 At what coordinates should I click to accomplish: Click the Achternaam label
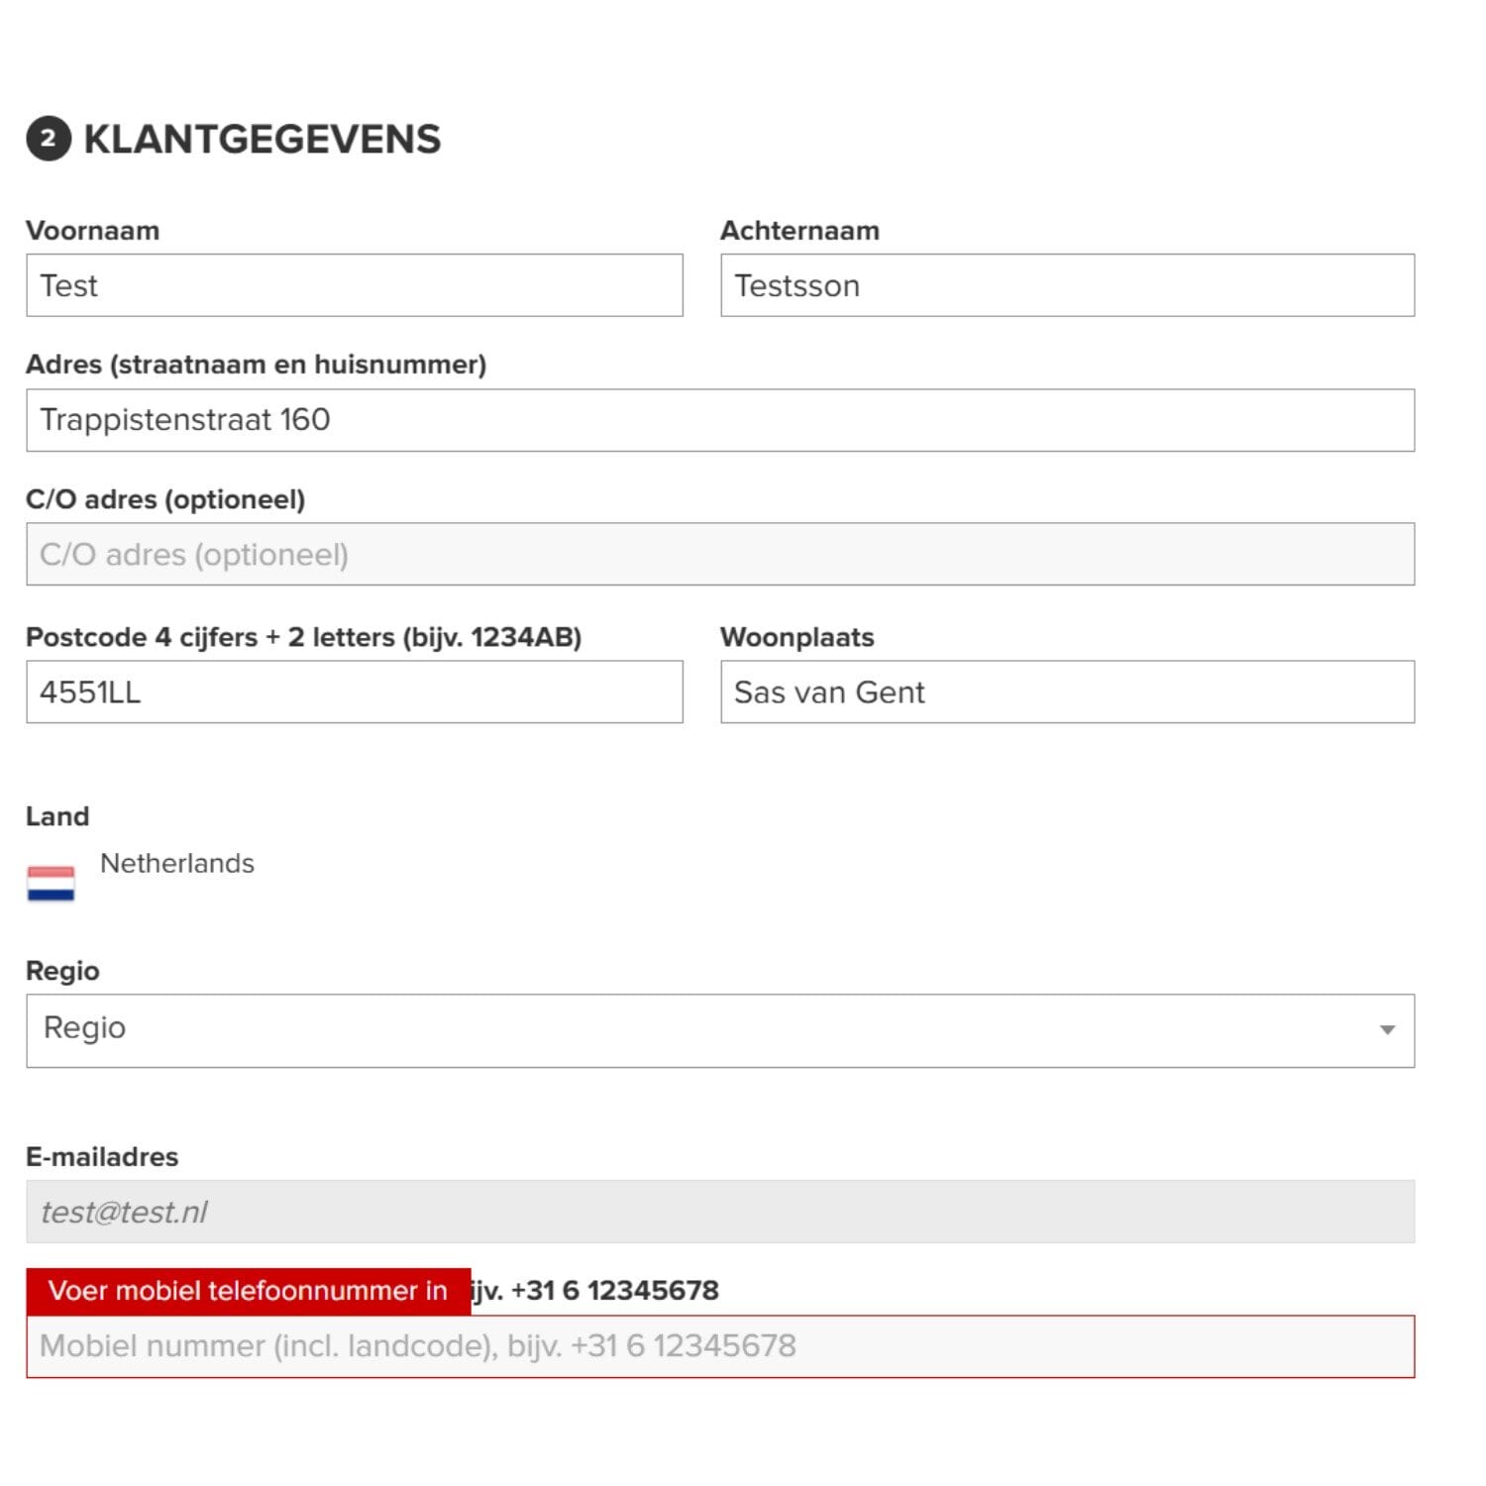tap(799, 230)
